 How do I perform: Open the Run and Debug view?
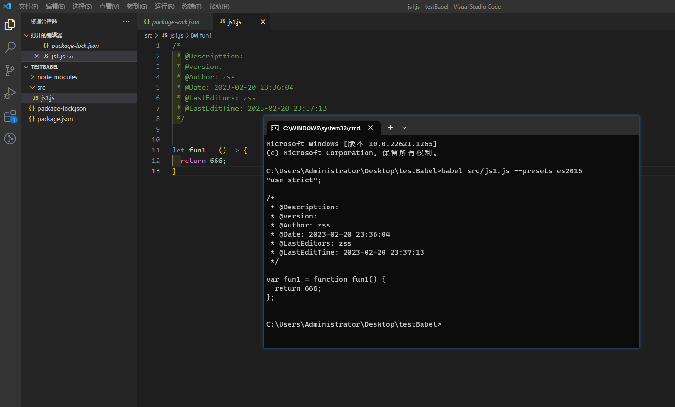coord(10,93)
